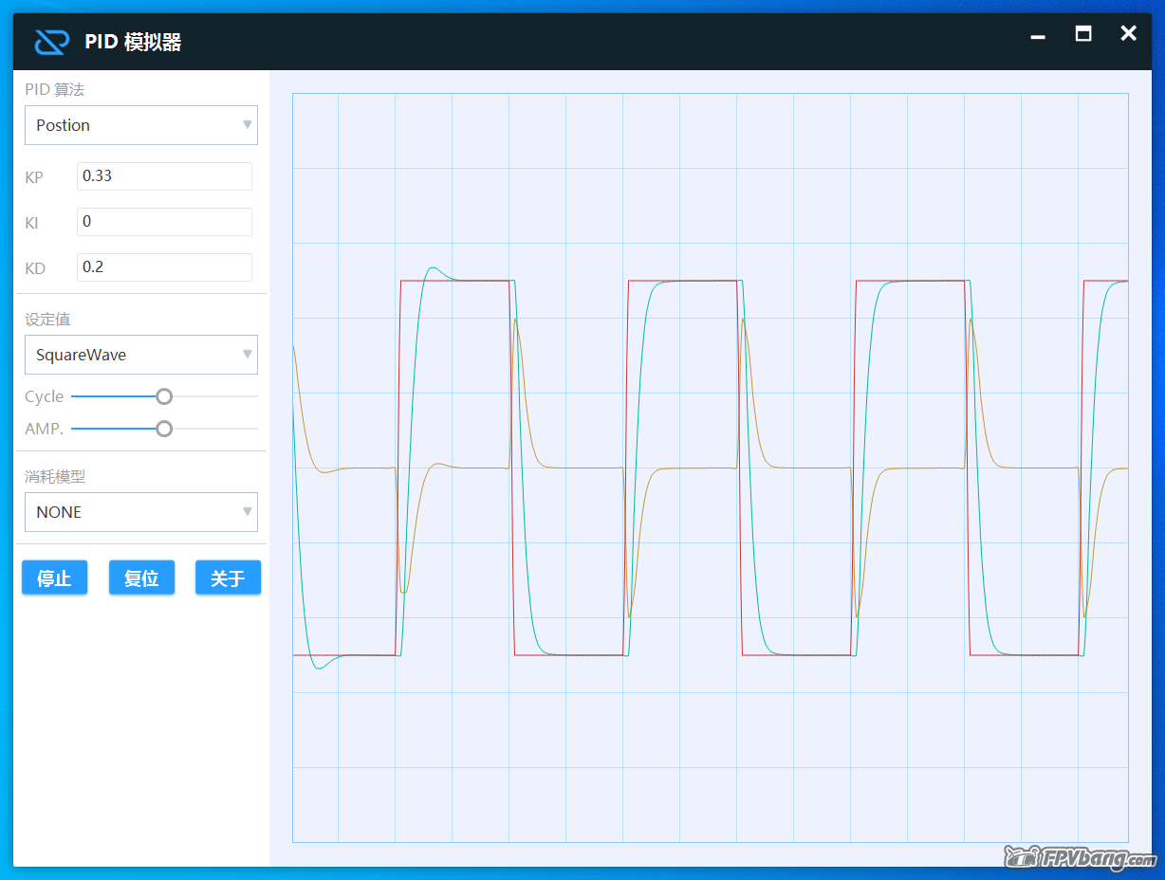Minimize the PID simulator window
This screenshot has width=1165, height=880.
(1038, 36)
